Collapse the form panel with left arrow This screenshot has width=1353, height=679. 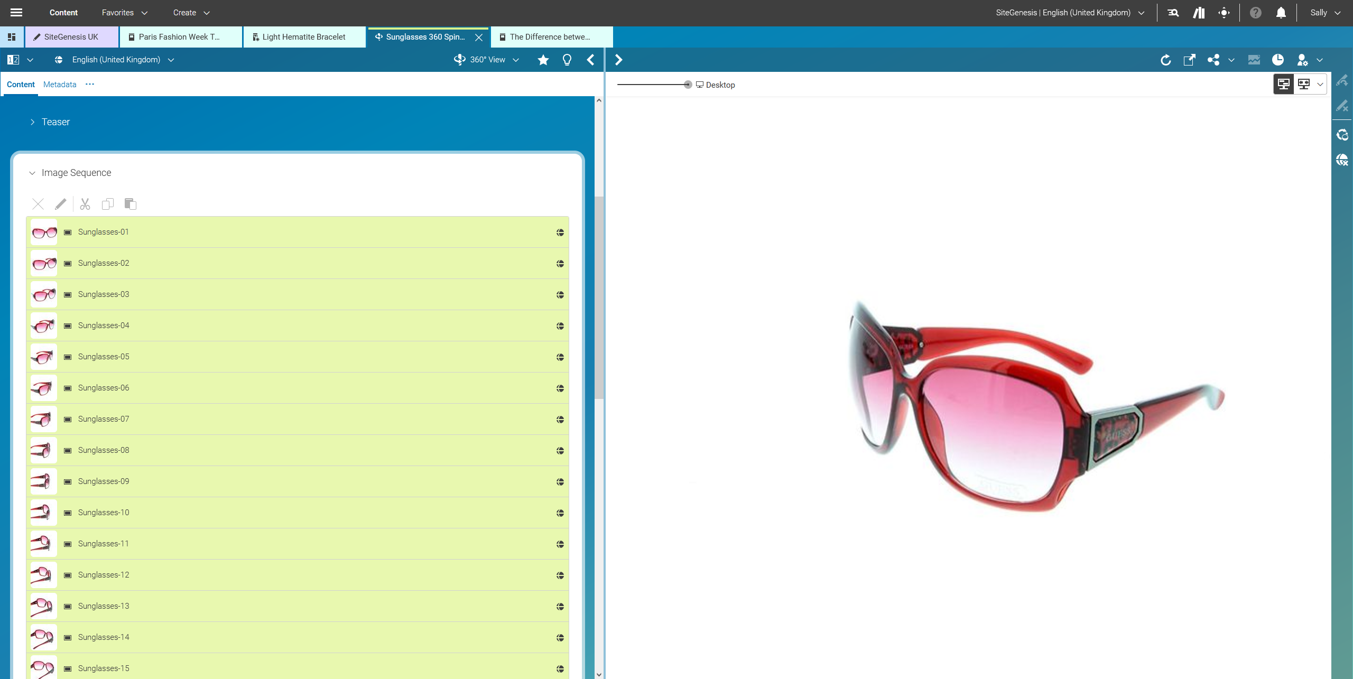click(591, 60)
